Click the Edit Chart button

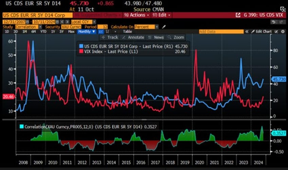(262, 32)
